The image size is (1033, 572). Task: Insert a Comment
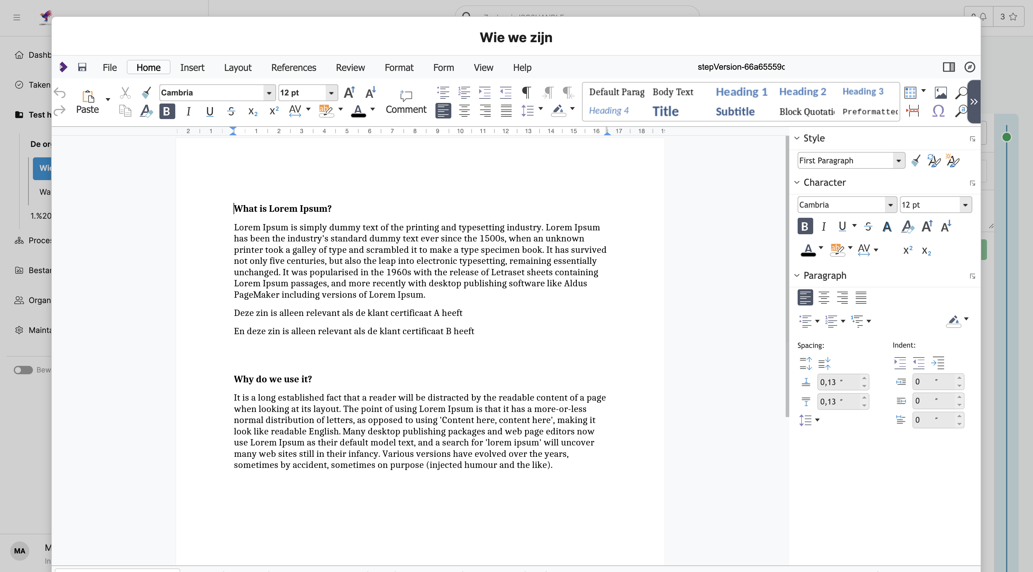point(406,101)
